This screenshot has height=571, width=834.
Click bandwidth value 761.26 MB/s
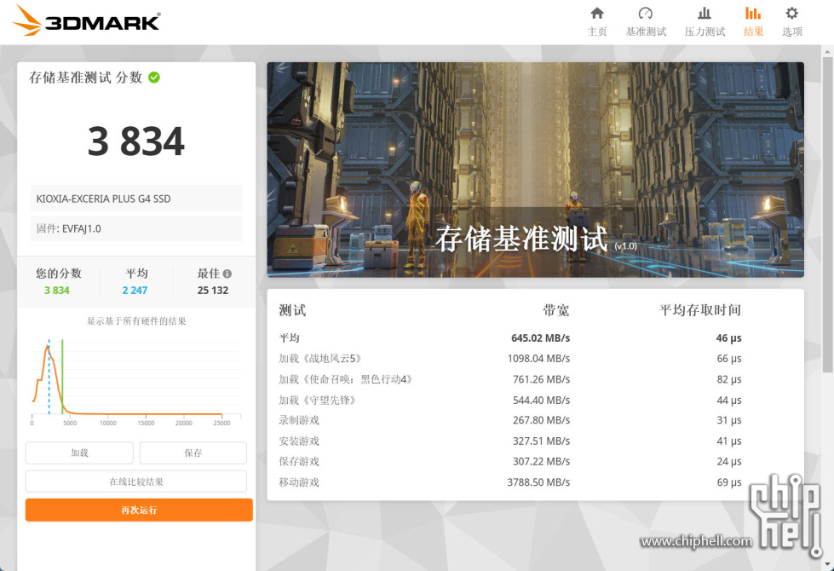click(x=542, y=379)
